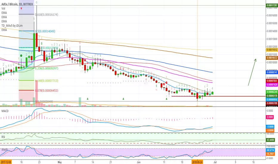Click the brown 0.00010572 EMA price tag
Screen dimensions: 278x164
click(x=272, y=58)
